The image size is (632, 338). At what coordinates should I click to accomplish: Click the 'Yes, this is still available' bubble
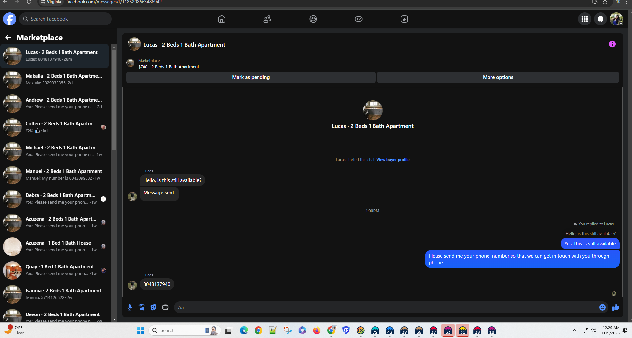click(x=590, y=244)
